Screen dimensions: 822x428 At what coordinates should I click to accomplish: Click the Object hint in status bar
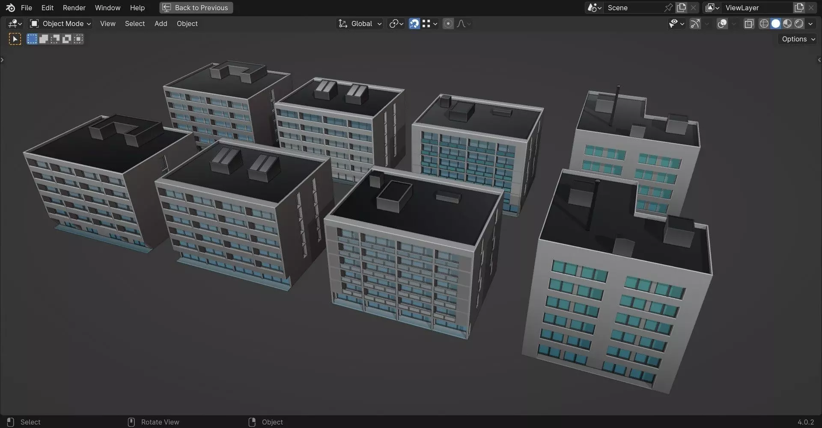(266, 422)
